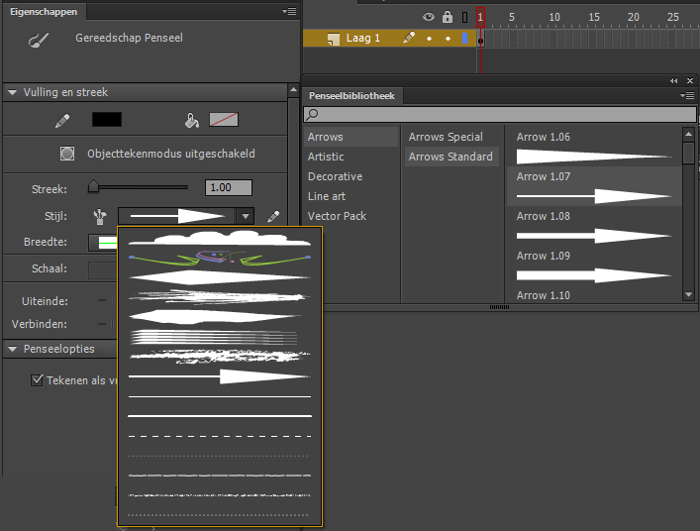
Task: Select the Laag 1 layer name
Action: 363,39
